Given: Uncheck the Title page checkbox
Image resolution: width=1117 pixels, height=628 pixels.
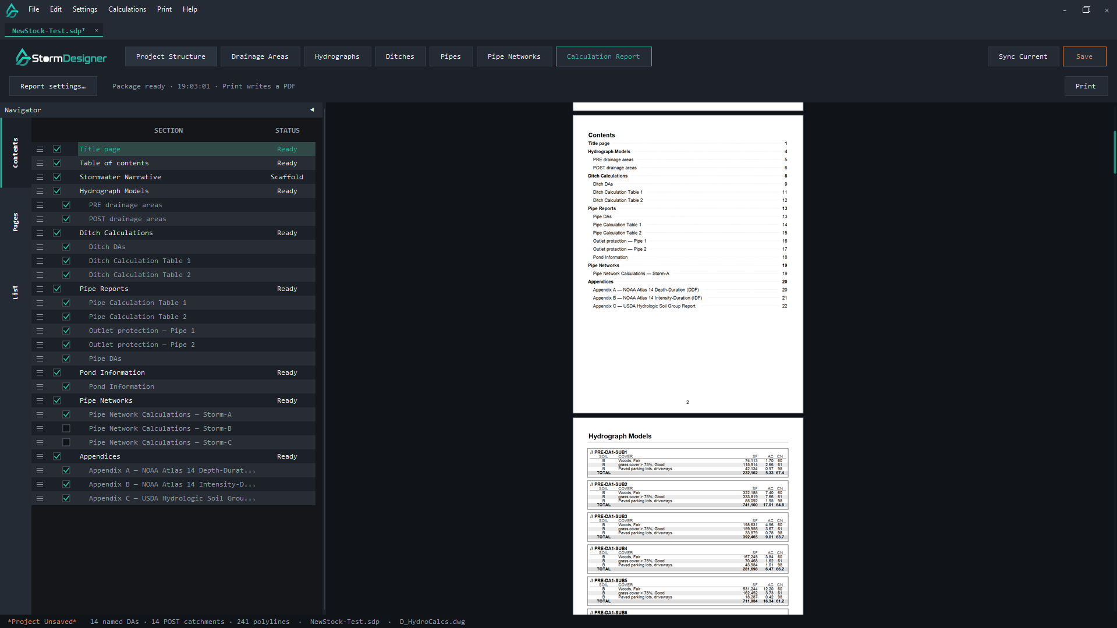Looking at the screenshot, I should (x=57, y=149).
